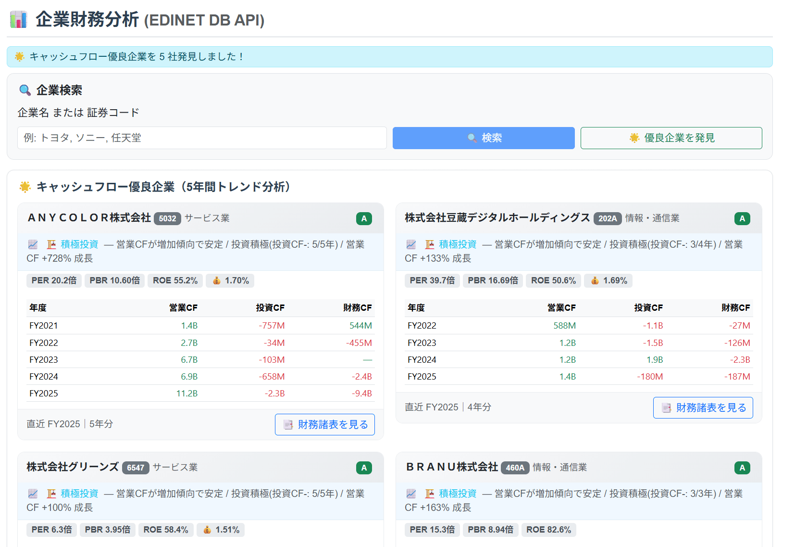795x547 pixels.
Task: Click the 202A securities code badge
Action: (608, 218)
